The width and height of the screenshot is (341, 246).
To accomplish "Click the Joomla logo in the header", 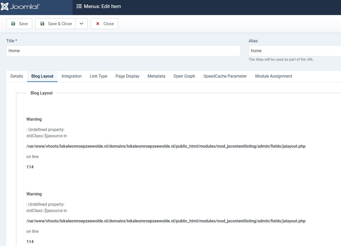I will pyautogui.click(x=20, y=6).
